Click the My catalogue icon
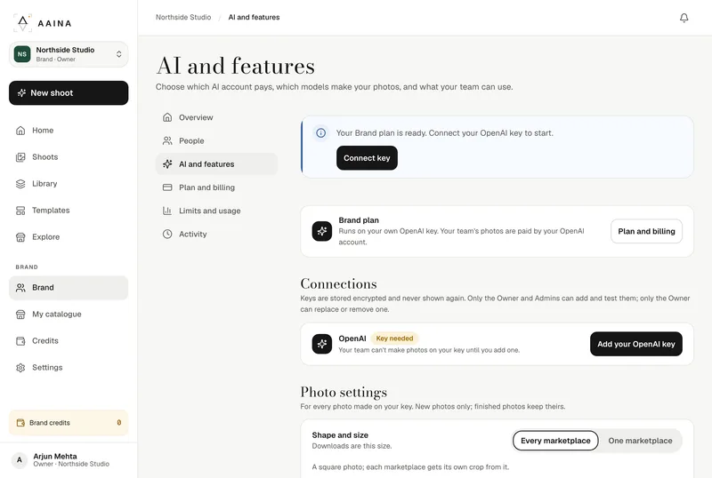712x478 pixels. tap(20, 315)
